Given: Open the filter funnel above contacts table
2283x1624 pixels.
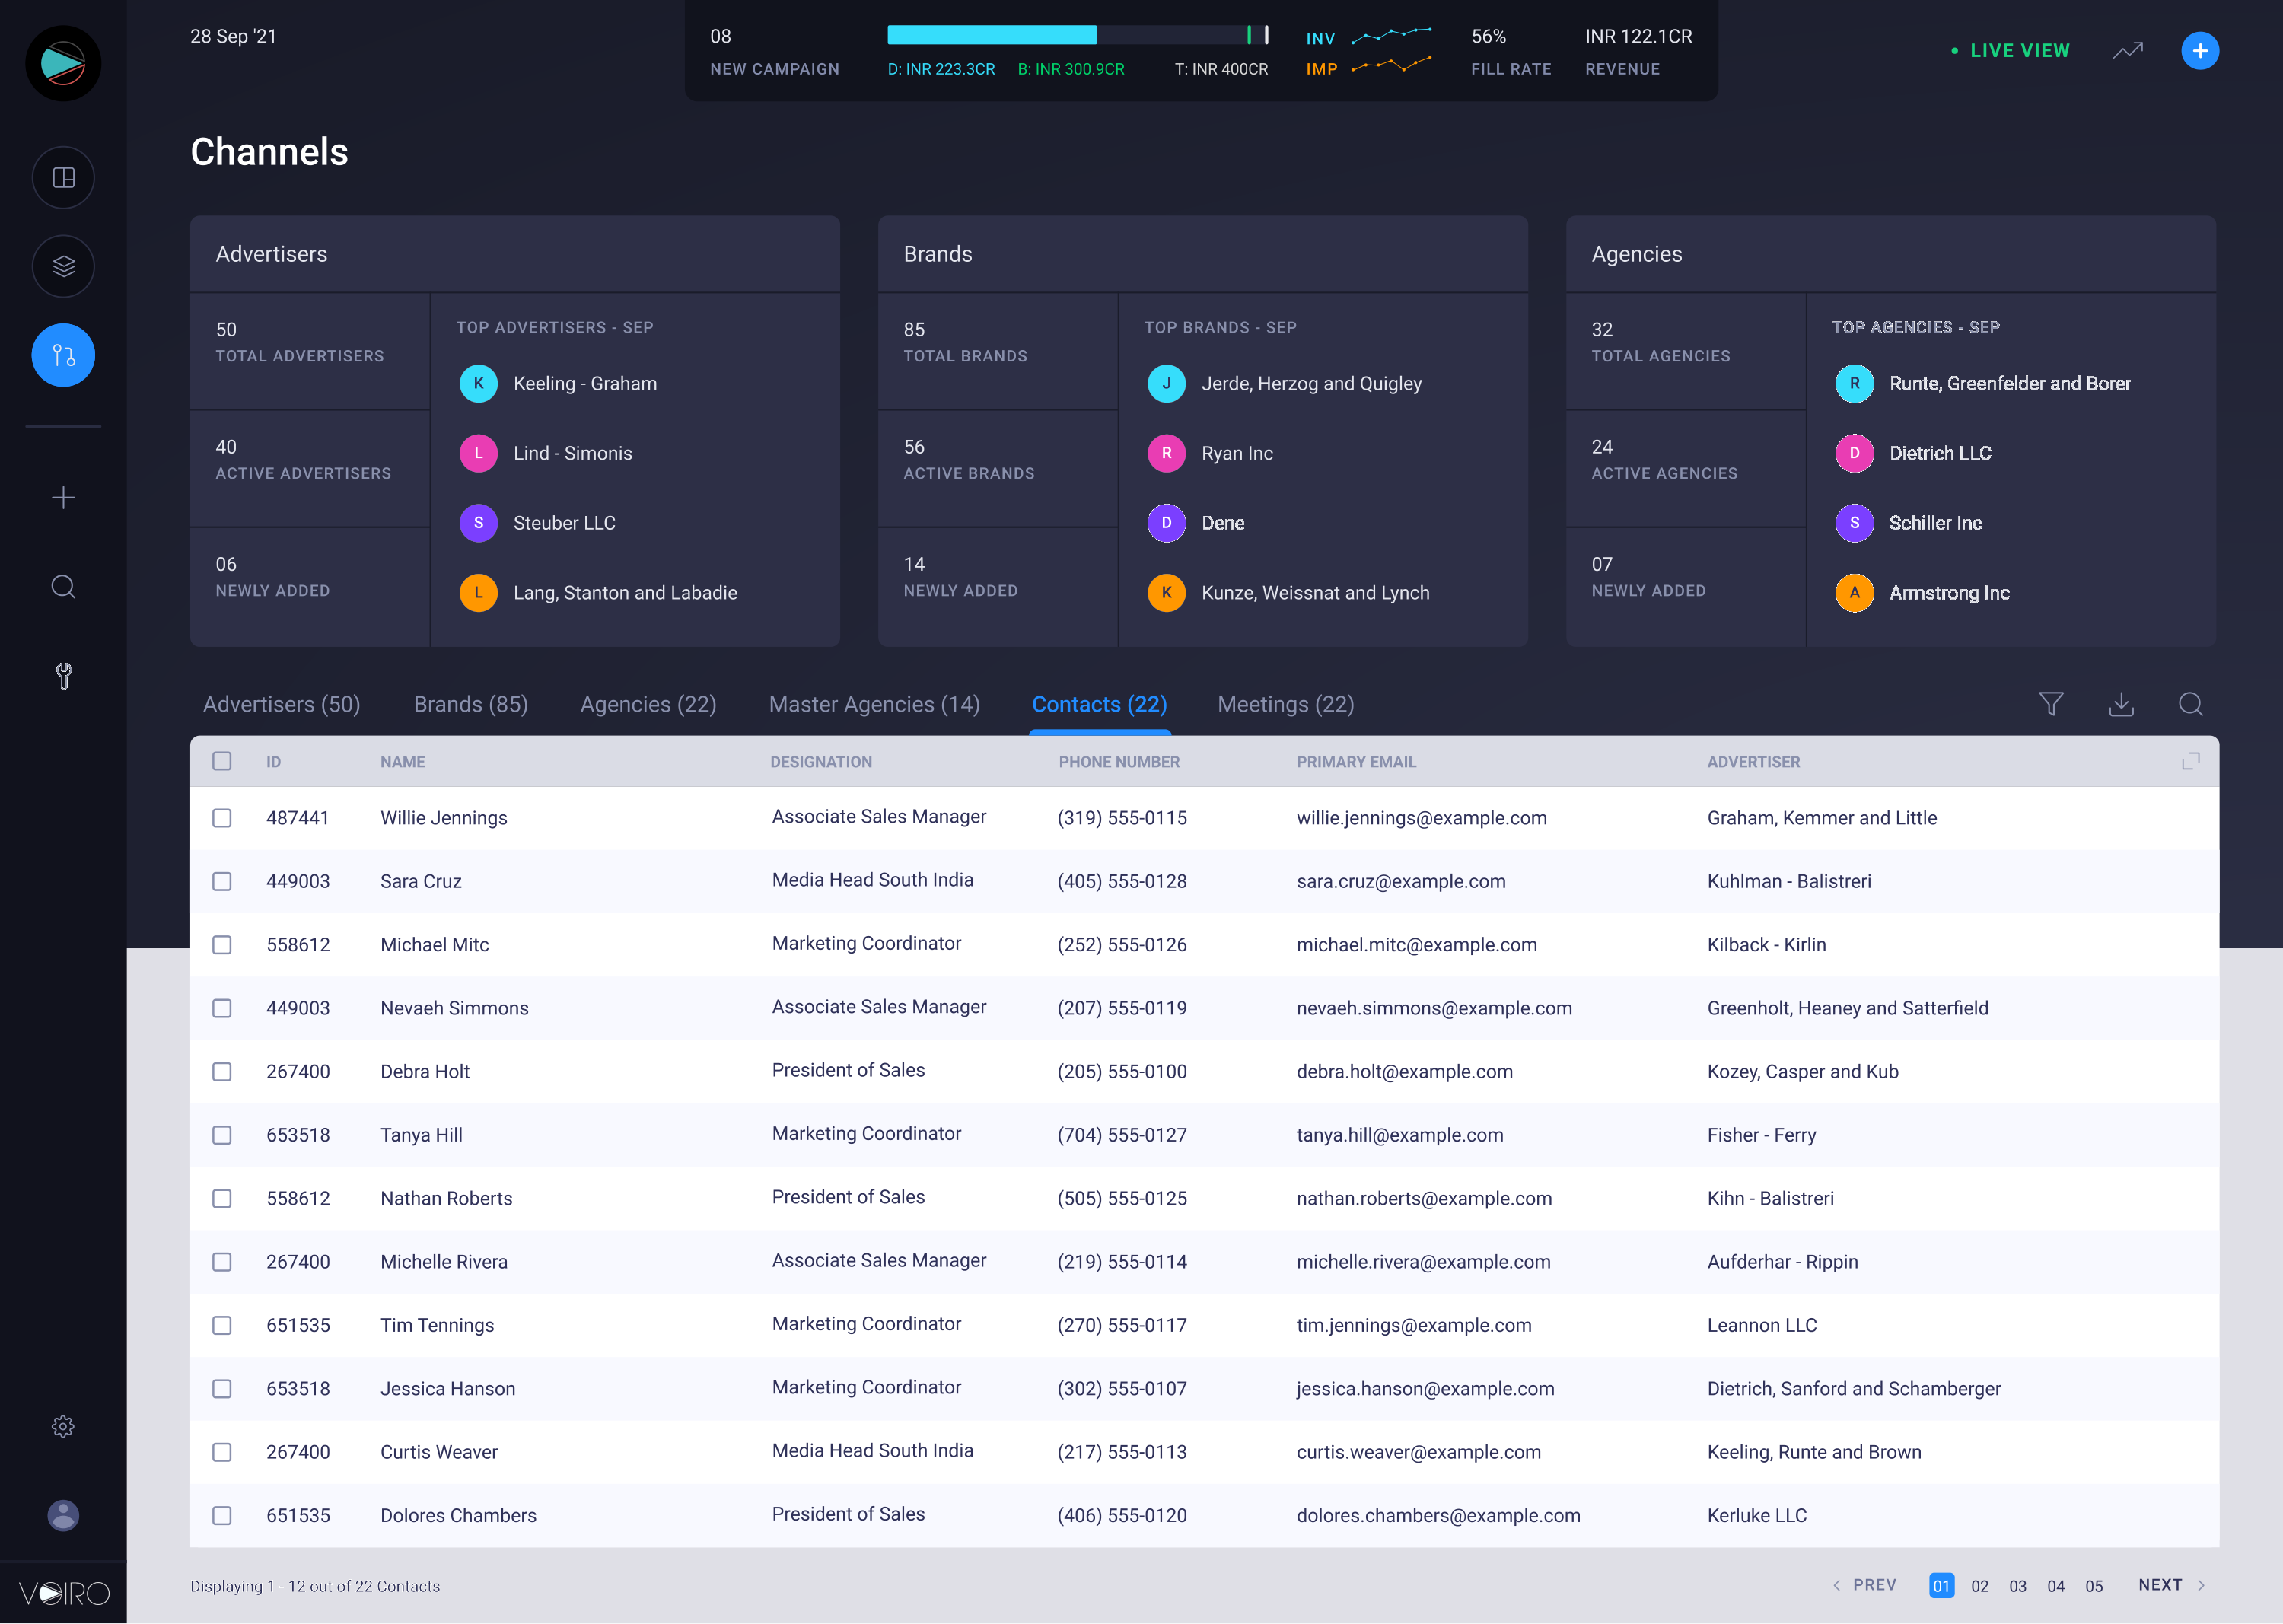Looking at the screenshot, I should (x=2051, y=704).
